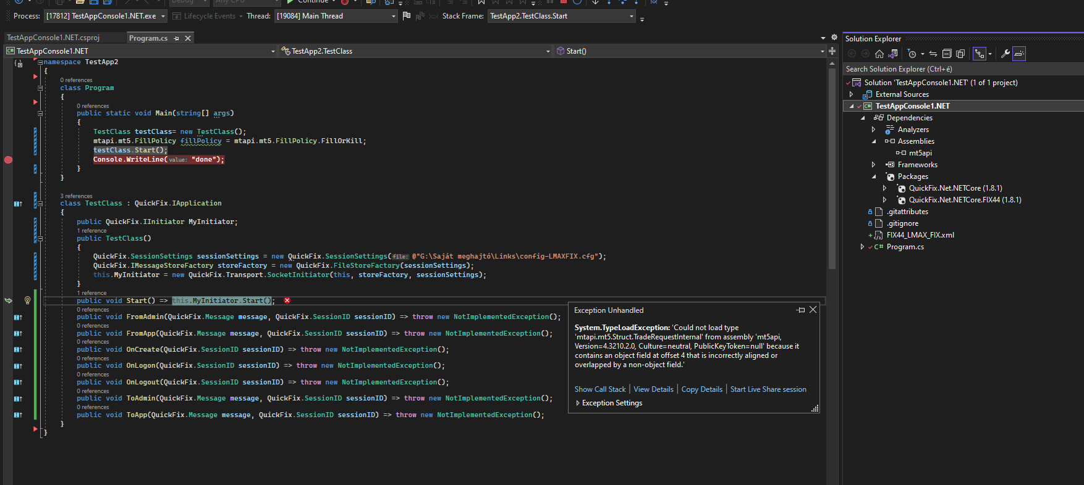This screenshot has width=1084, height=485.
Task: Toggle pin on Exception Unhandled popup
Action: pyautogui.click(x=802, y=310)
